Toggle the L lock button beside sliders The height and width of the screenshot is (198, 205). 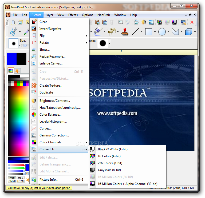(27, 173)
